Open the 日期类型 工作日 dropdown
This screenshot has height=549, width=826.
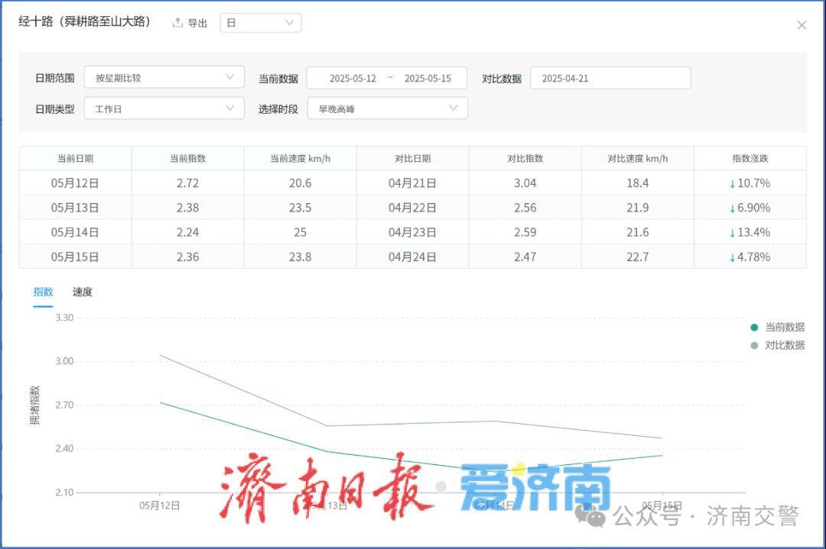pyautogui.click(x=164, y=108)
